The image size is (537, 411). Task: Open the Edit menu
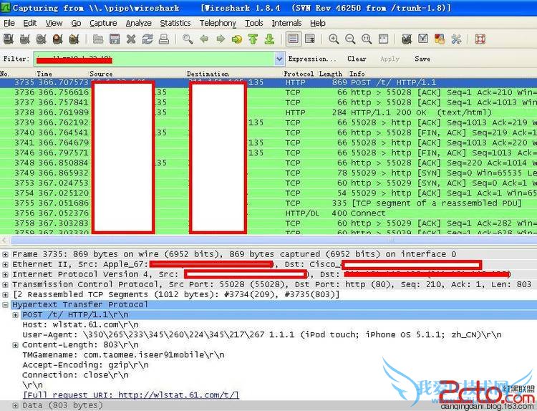30,23
